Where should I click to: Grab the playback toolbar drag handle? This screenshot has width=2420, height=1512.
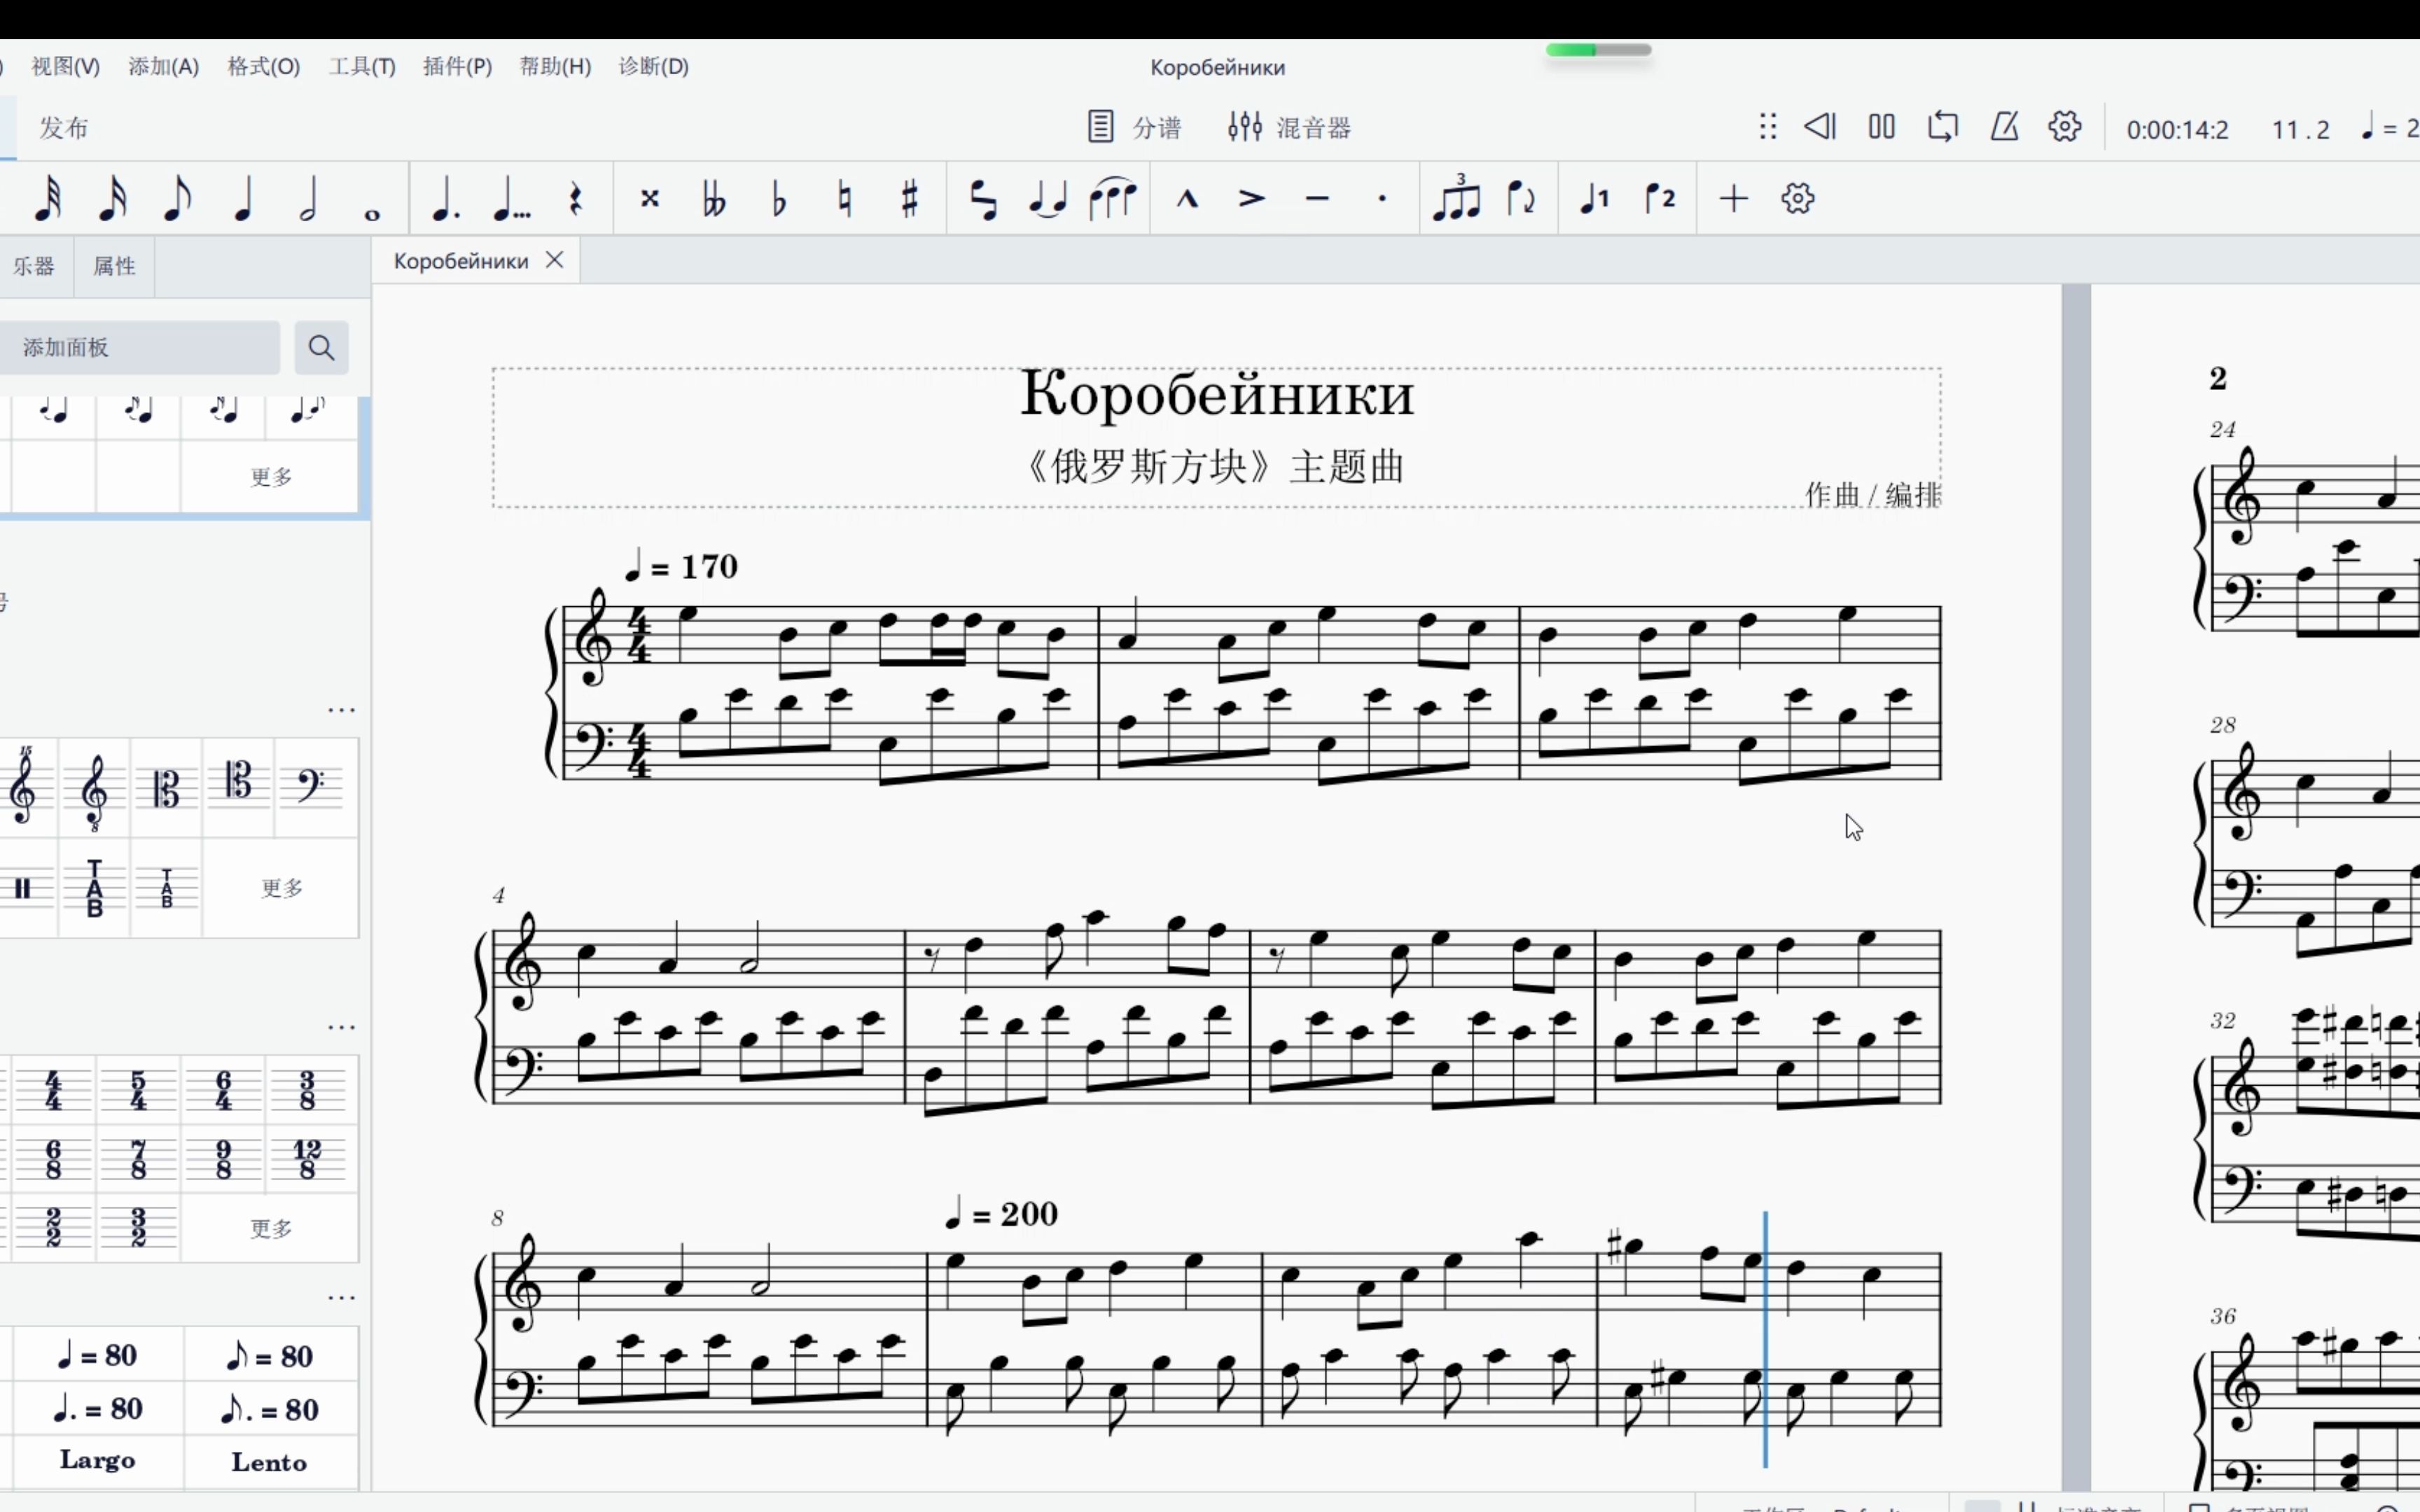1767,126
